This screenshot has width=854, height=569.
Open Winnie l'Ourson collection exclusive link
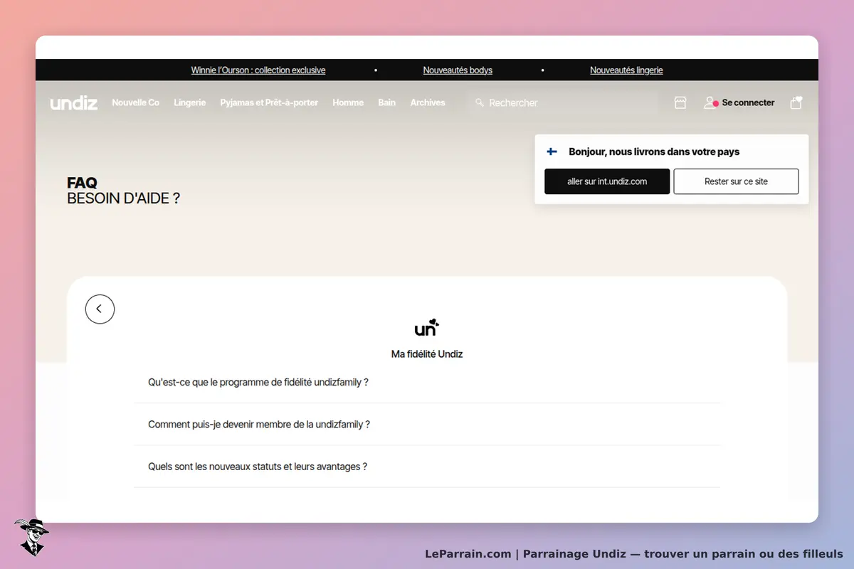coord(258,70)
